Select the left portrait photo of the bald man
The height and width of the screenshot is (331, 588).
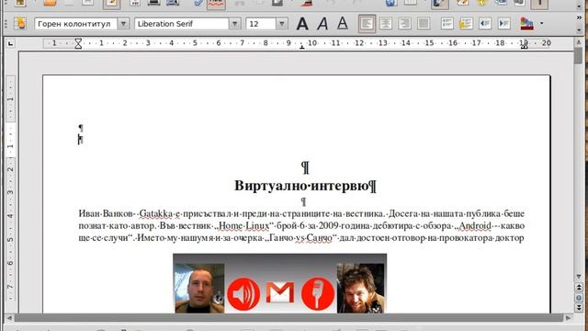(x=199, y=288)
